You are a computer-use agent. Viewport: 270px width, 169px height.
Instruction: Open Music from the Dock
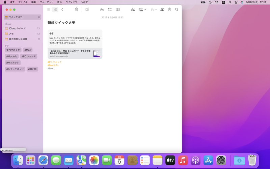click(183, 160)
